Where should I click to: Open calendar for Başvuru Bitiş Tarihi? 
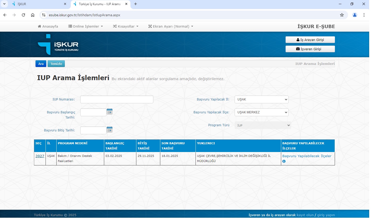tap(110, 130)
